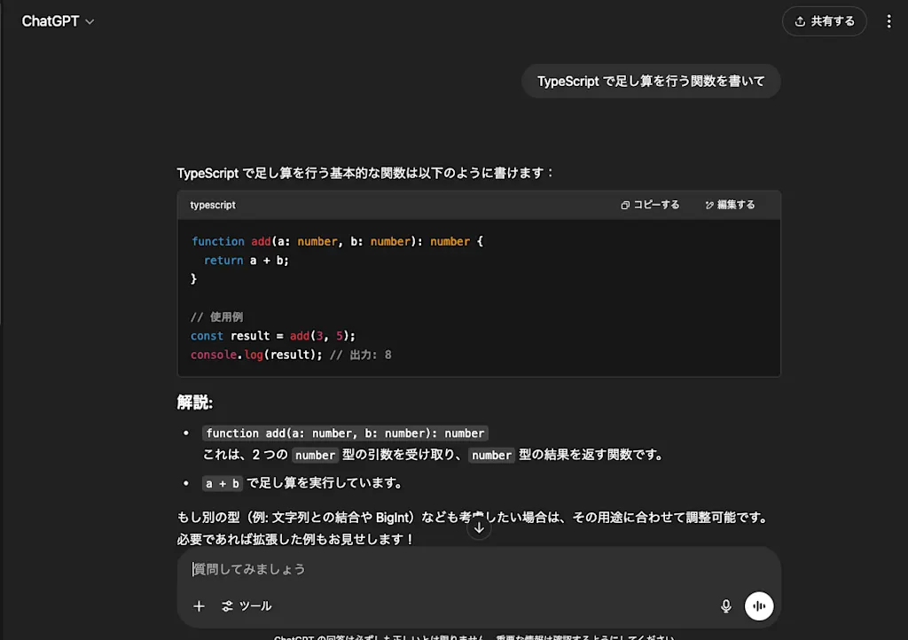The height and width of the screenshot is (640, 908).
Task: Open the three-dot options menu
Action: click(888, 21)
